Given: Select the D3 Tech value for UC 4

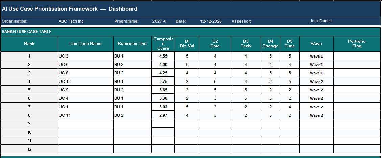Looking at the screenshot, I should pos(246,98).
